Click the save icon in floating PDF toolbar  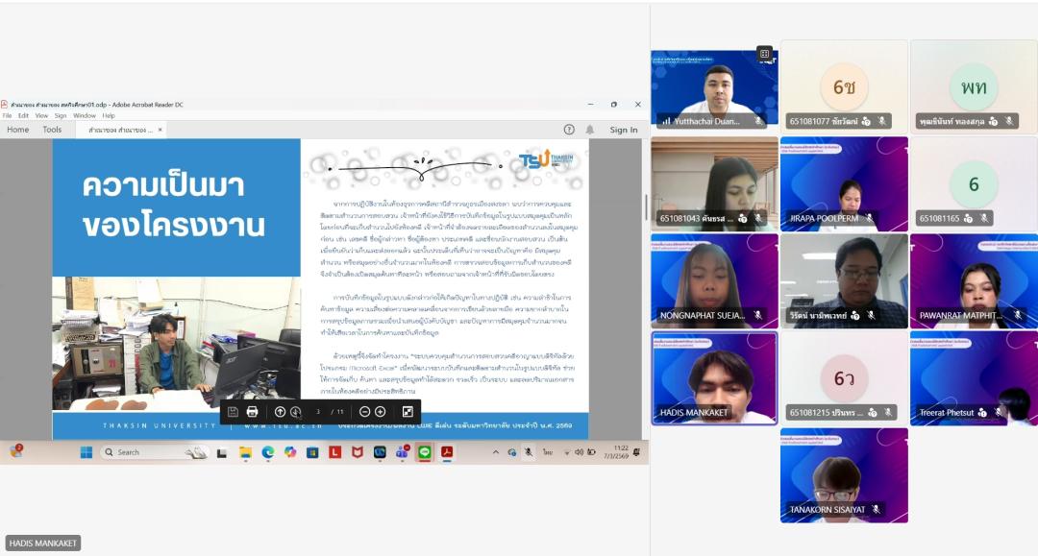[233, 411]
